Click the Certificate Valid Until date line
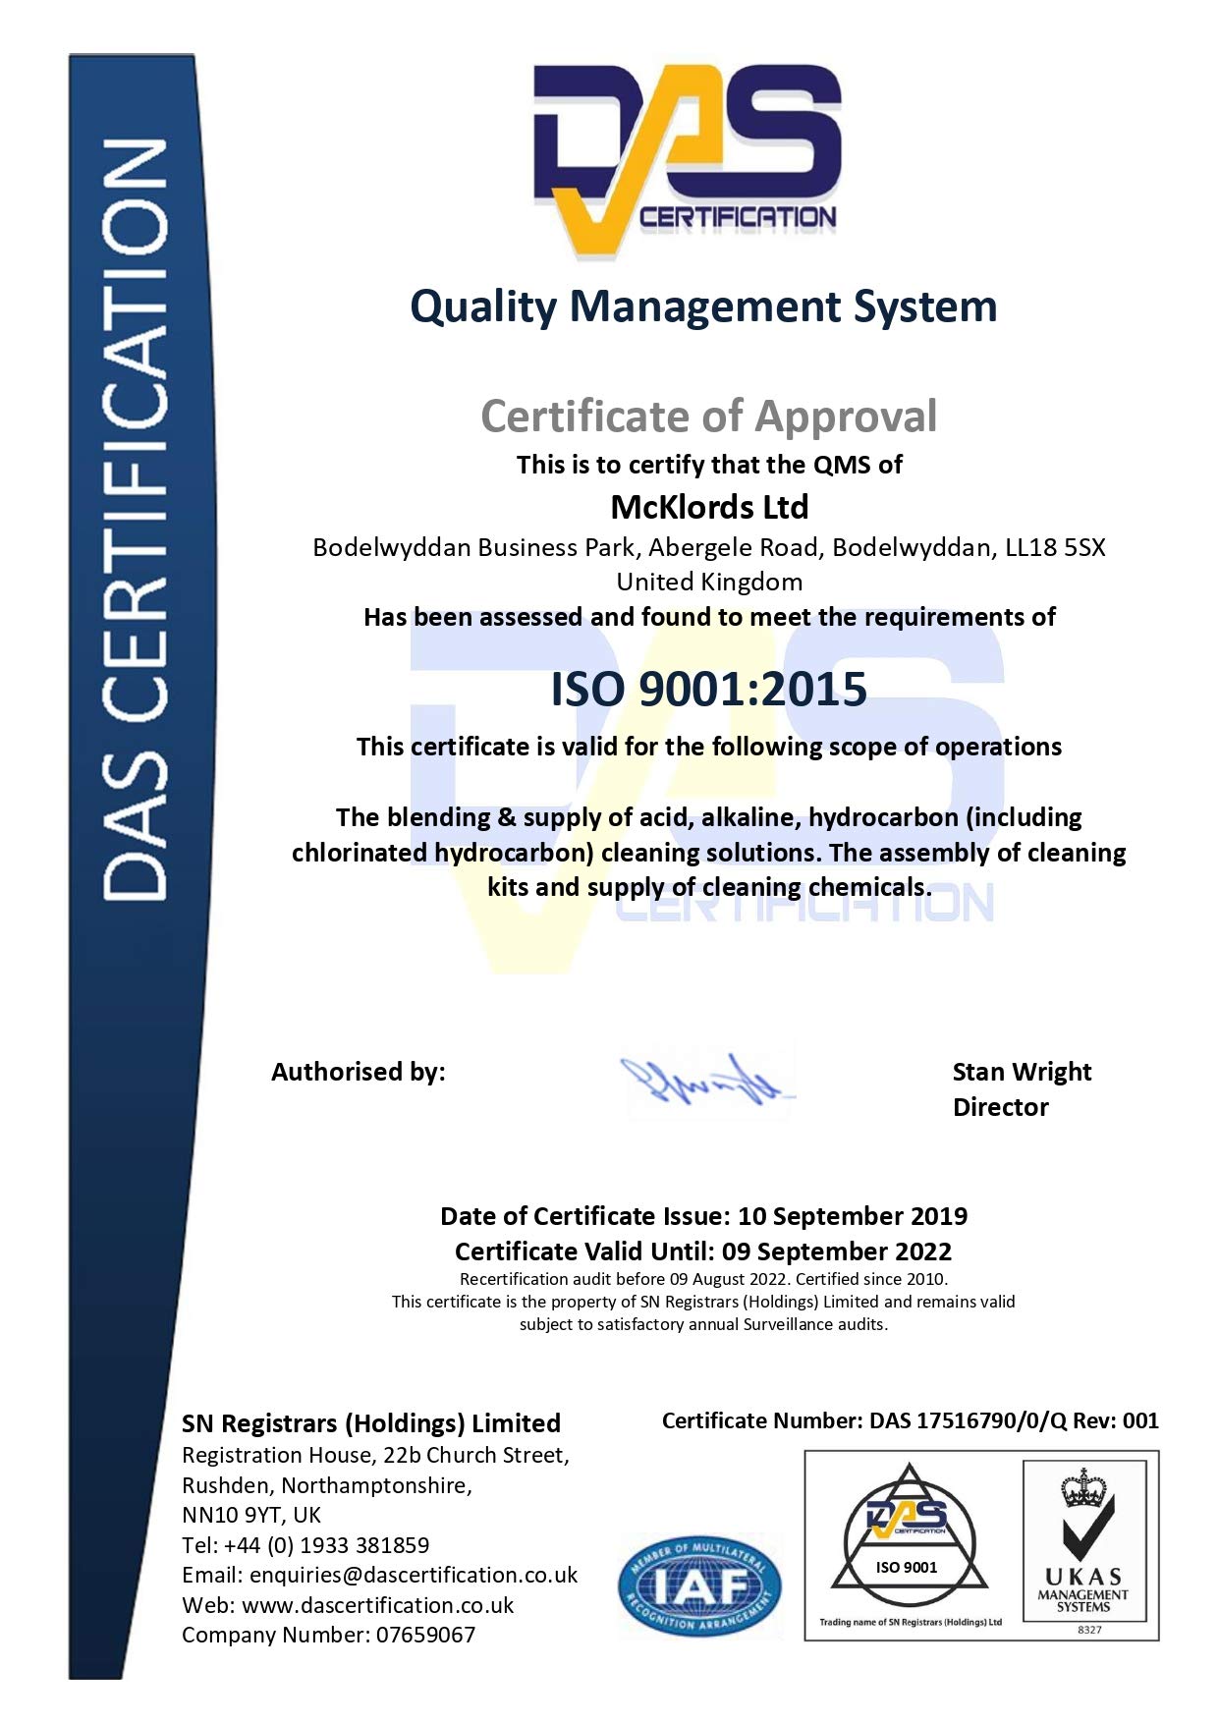Viewport: 1219px width, 1724px height. click(703, 1251)
